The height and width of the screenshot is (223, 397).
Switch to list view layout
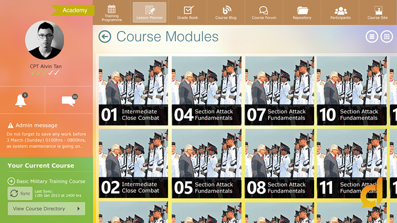(371, 36)
